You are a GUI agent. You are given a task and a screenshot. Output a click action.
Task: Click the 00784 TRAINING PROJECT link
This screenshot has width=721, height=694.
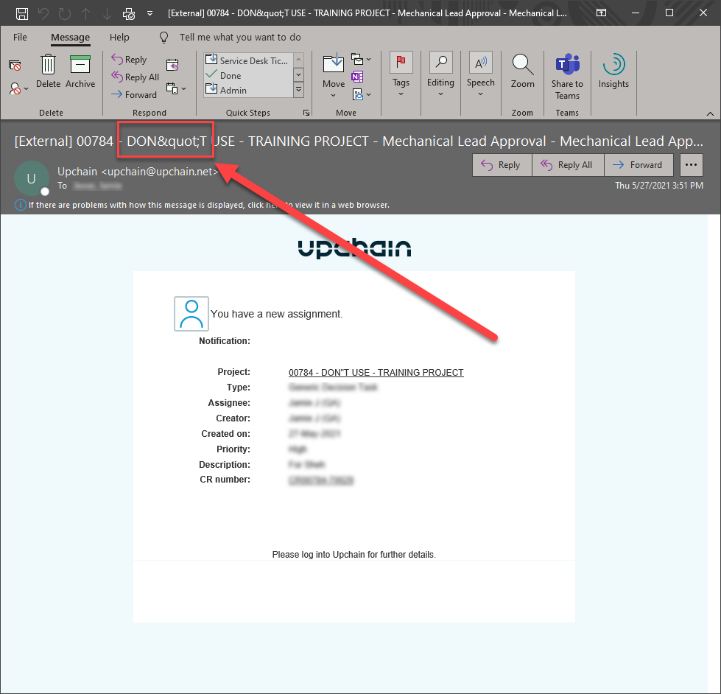click(x=376, y=372)
